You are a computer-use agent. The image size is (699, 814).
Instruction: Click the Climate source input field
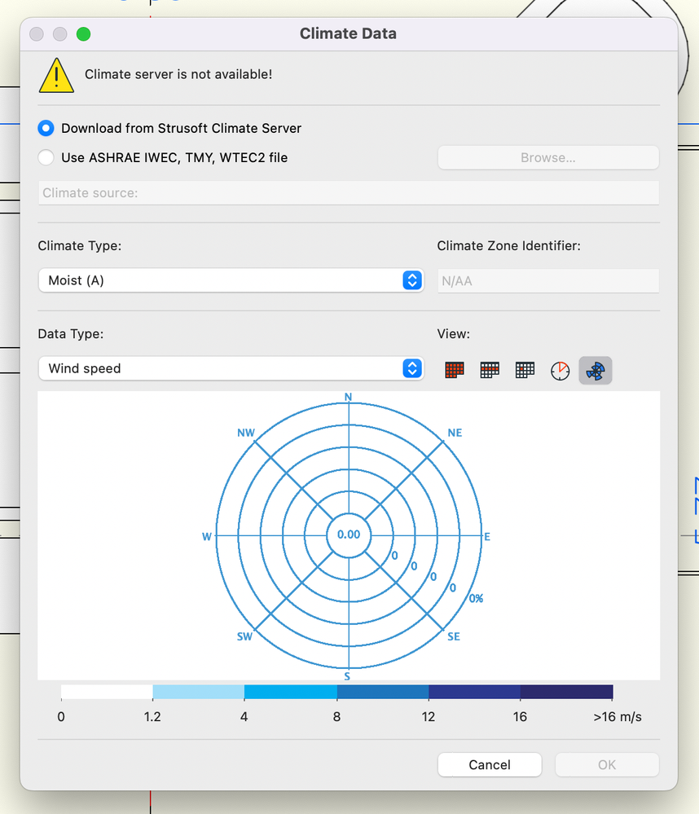coord(348,192)
